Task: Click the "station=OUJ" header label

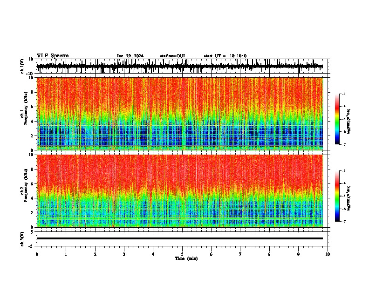Action: pos(172,56)
